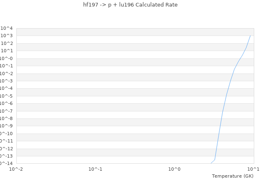This screenshot has width=262, height=196.
Task: Click the 10^-2 y-axis tick label
Action: [x=6, y=73]
